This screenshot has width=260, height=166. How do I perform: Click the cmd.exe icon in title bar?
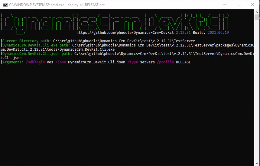point(5,5)
